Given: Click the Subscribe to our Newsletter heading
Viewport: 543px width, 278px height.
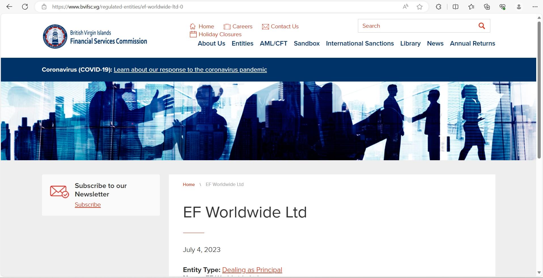Looking at the screenshot, I should coord(101,190).
